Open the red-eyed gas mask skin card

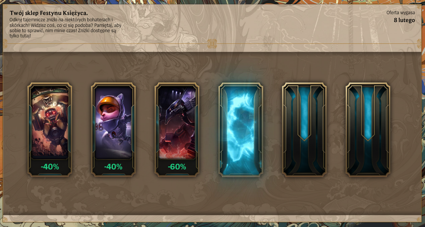[50, 121]
